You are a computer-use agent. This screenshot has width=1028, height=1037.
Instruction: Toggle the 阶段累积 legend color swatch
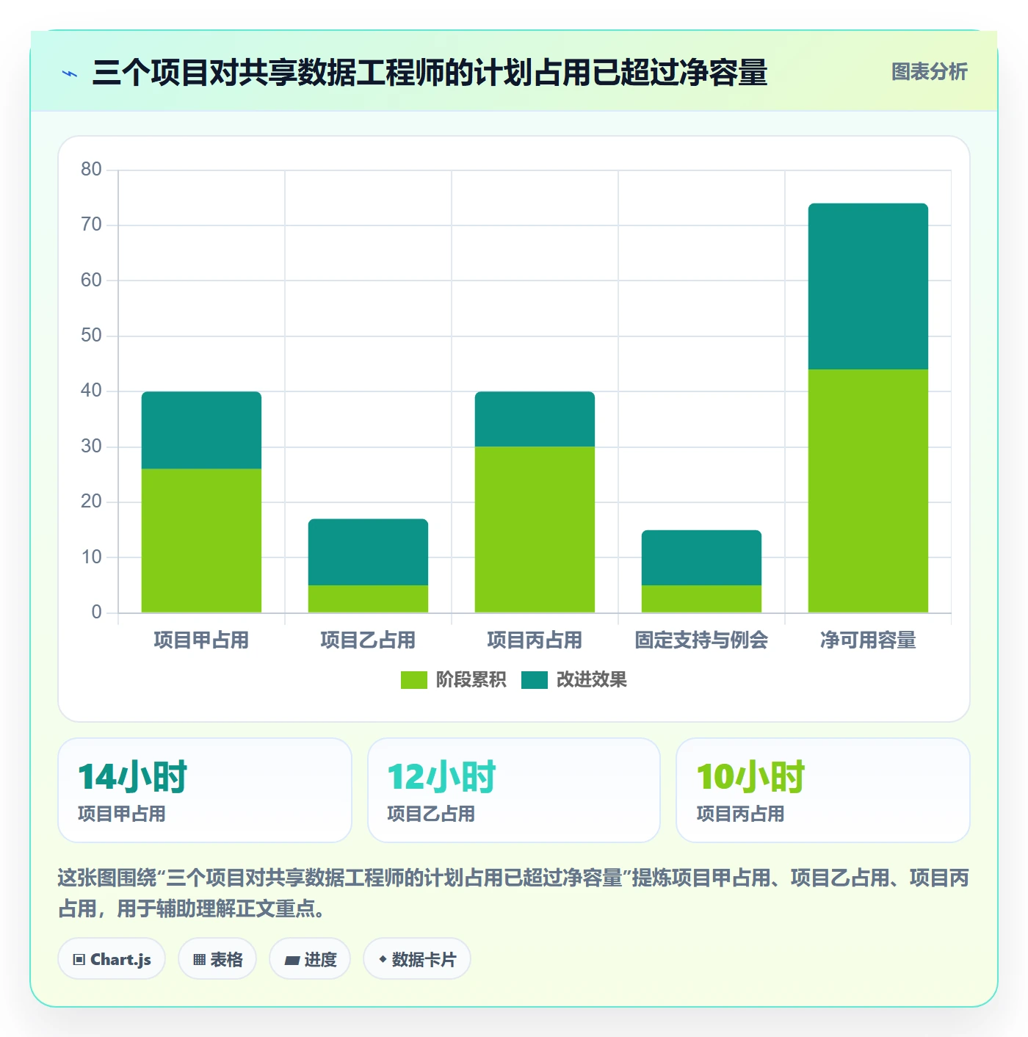coord(413,680)
